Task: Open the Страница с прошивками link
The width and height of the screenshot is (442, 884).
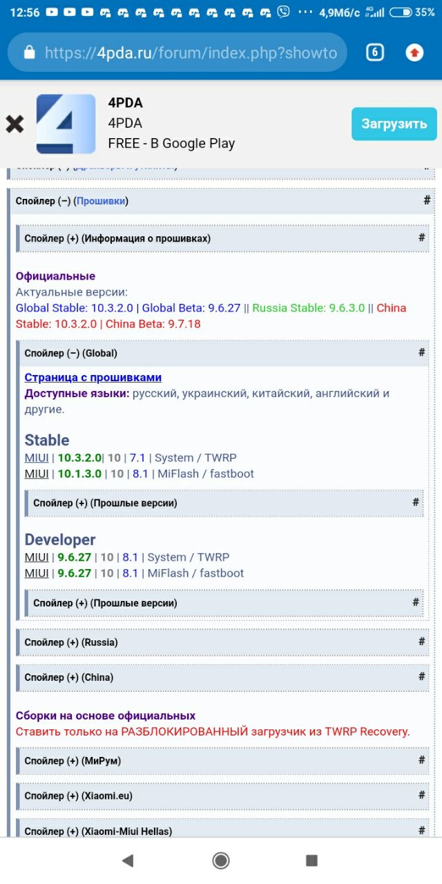Action: tap(93, 377)
